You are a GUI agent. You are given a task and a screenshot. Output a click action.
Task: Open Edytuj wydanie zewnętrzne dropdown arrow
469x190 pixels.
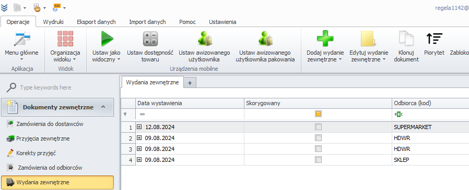[384, 60]
